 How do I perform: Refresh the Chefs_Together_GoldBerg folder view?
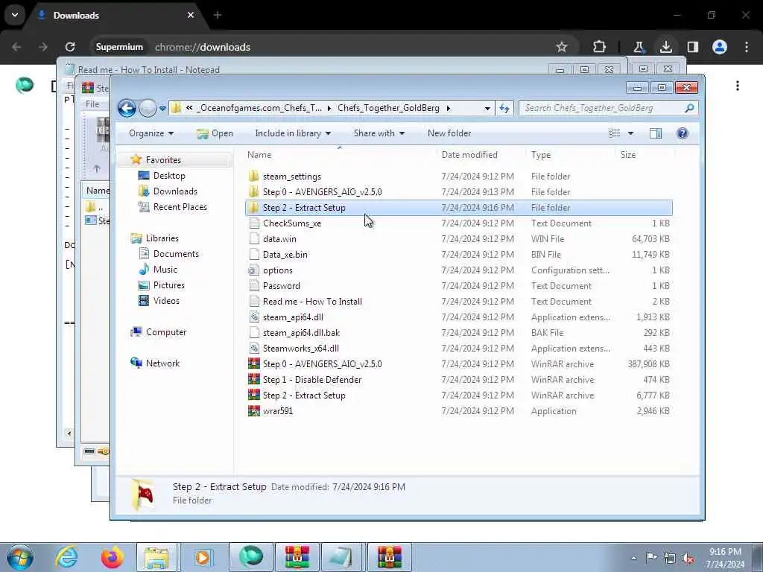point(504,108)
